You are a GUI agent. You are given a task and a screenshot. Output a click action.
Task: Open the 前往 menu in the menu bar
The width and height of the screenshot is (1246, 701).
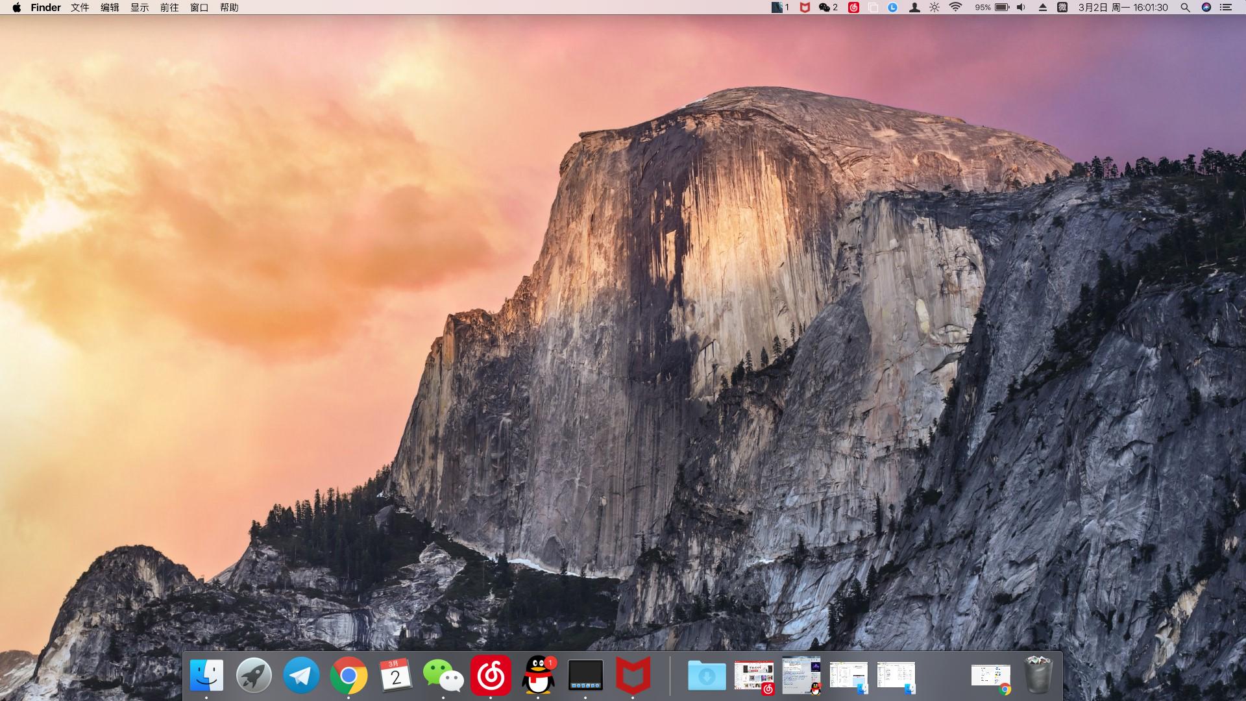pyautogui.click(x=169, y=8)
